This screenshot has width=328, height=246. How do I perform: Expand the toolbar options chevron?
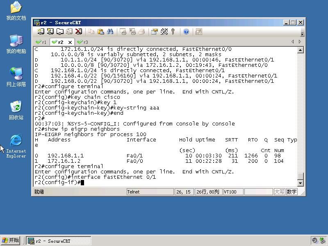[302, 34]
